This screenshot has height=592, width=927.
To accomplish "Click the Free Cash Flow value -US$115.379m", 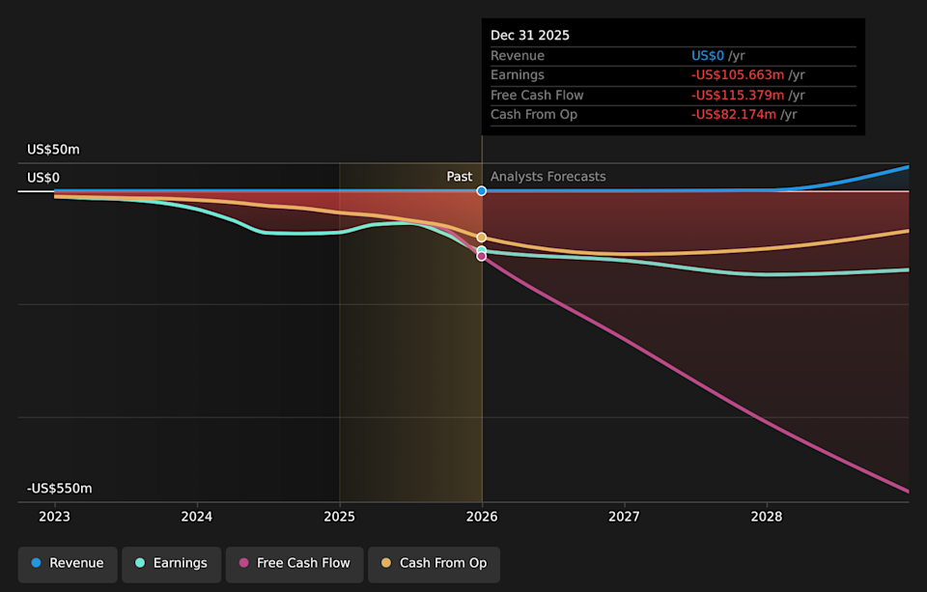I will [x=738, y=96].
